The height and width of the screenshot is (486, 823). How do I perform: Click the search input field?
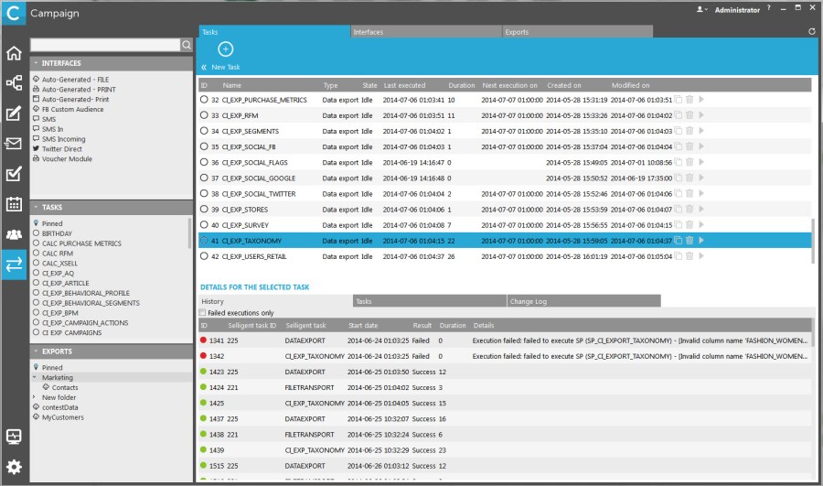[x=104, y=45]
